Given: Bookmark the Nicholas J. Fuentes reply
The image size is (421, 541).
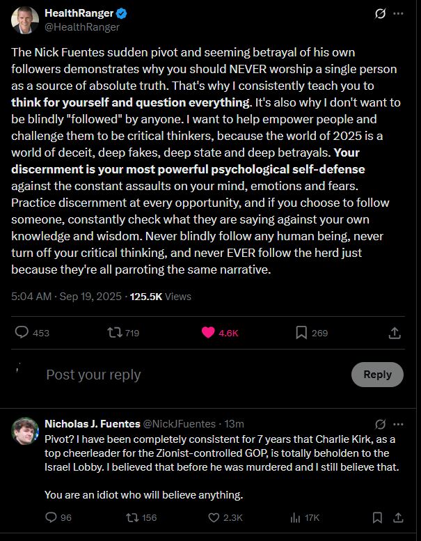Looking at the screenshot, I should (x=376, y=517).
